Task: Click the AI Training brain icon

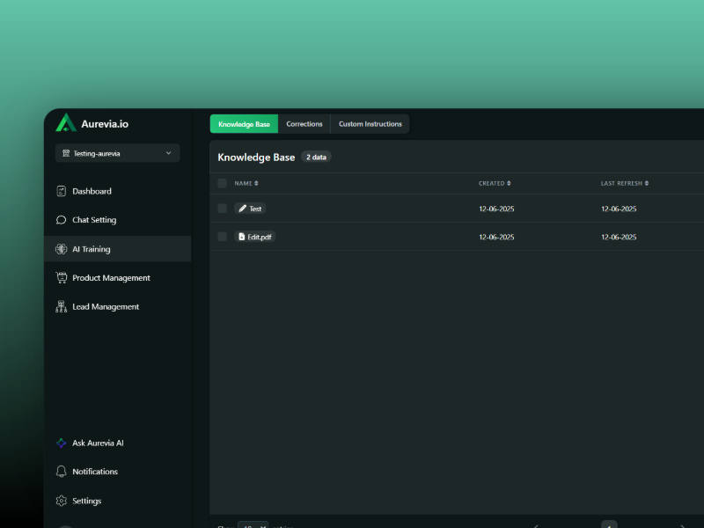Action: pos(62,249)
